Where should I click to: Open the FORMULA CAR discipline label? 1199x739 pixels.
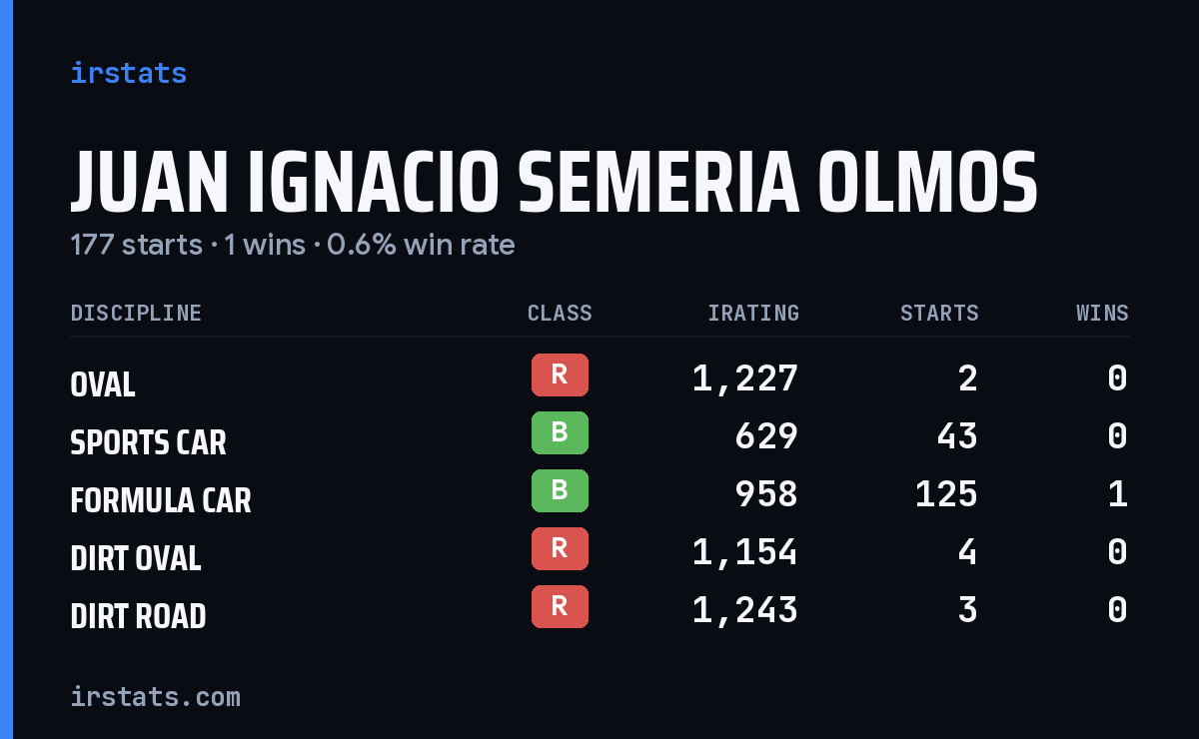click(x=161, y=500)
